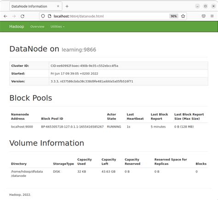Close the browser window
Screen dimensions: 218x200
click(213, 6)
